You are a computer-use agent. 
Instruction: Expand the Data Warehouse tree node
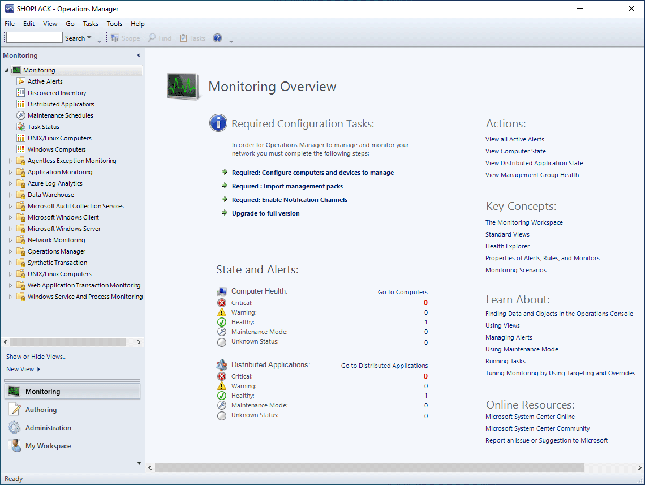pyautogui.click(x=10, y=195)
